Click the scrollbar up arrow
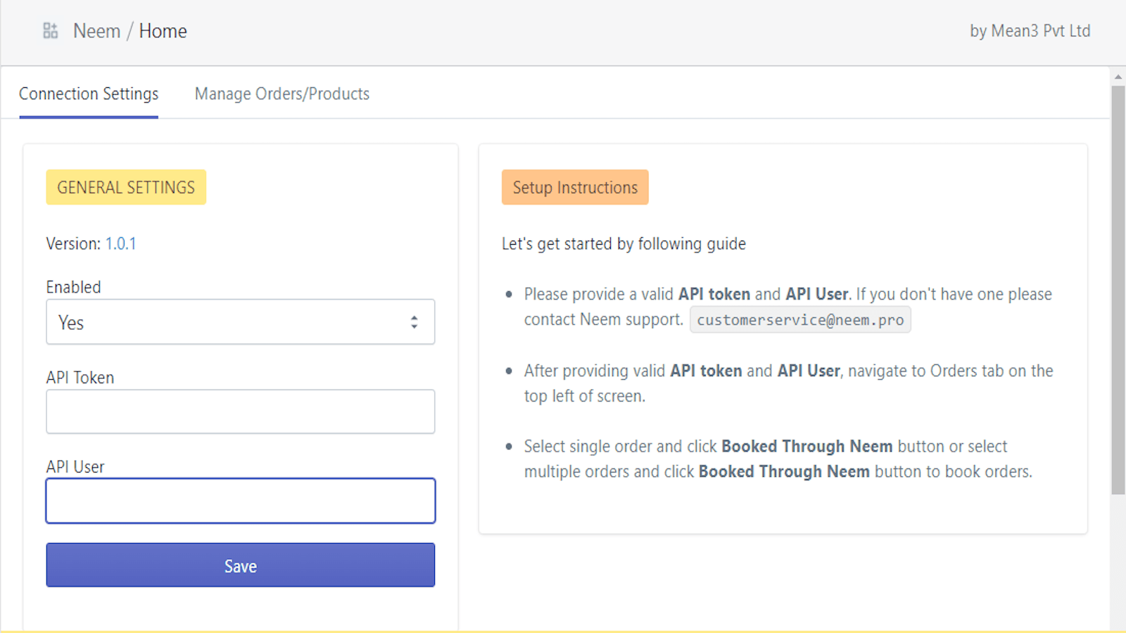The height and width of the screenshot is (633, 1126). coord(1118,76)
